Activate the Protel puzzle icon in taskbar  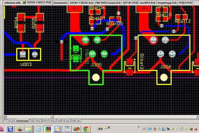[48, 129]
